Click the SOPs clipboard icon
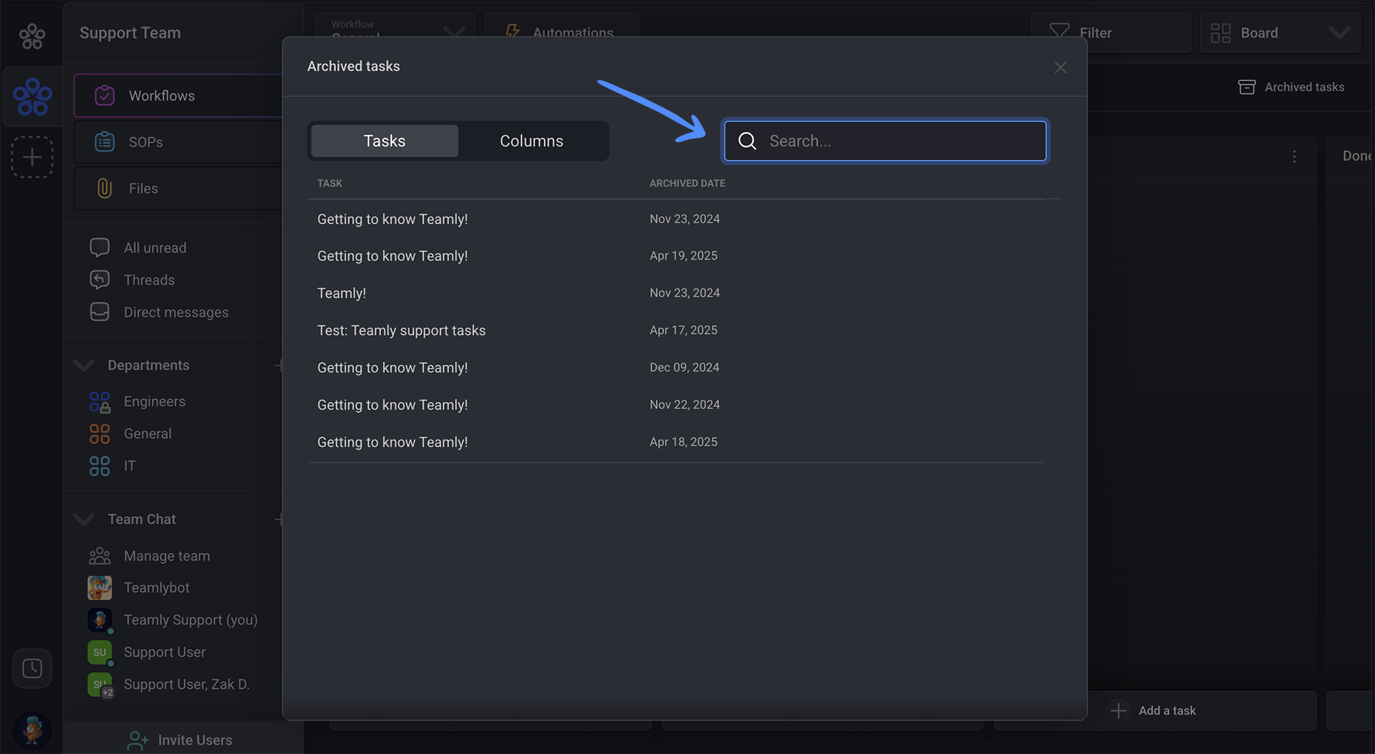The image size is (1375, 754). tap(105, 141)
